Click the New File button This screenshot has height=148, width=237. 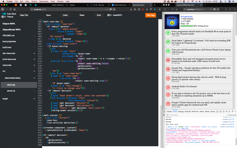tap(24, 15)
